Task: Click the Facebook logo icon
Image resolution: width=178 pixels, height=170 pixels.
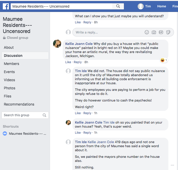Action: tap(6, 6)
